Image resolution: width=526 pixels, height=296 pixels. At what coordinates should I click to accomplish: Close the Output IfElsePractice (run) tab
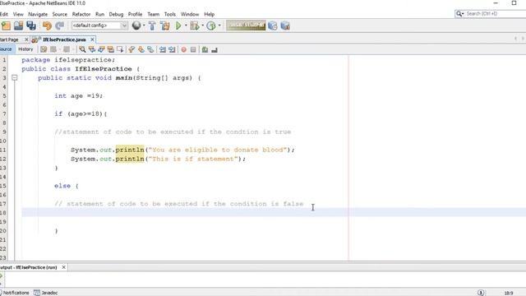coord(64,267)
